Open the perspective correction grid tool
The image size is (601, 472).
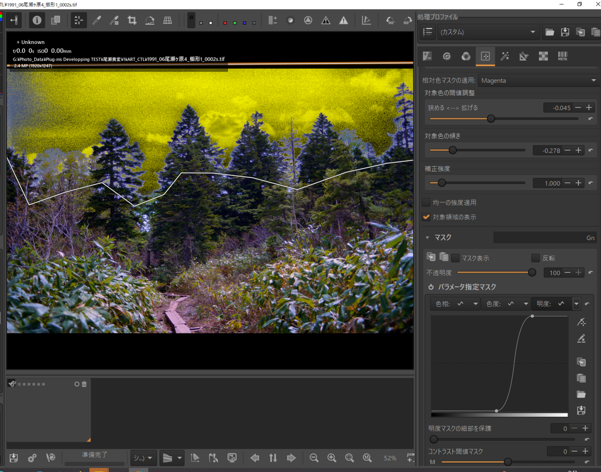[x=167, y=20]
